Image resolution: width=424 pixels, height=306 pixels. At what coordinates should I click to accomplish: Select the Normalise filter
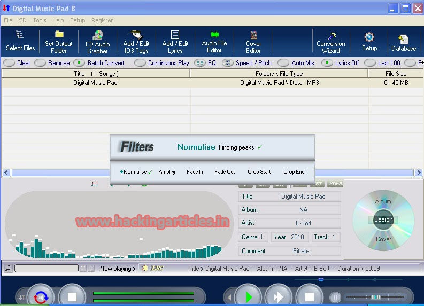point(135,172)
